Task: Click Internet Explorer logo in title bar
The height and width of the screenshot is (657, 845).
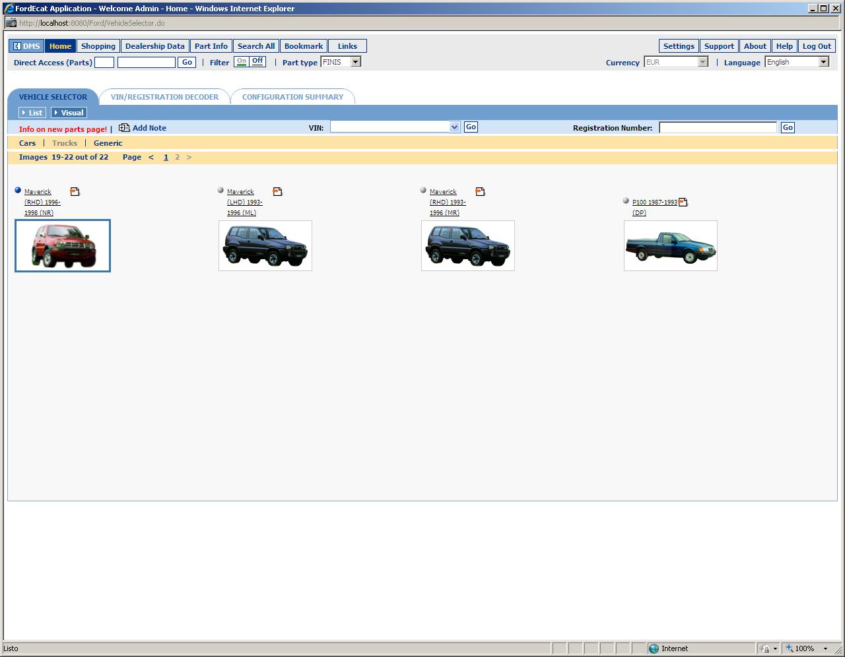Action: click(x=9, y=9)
